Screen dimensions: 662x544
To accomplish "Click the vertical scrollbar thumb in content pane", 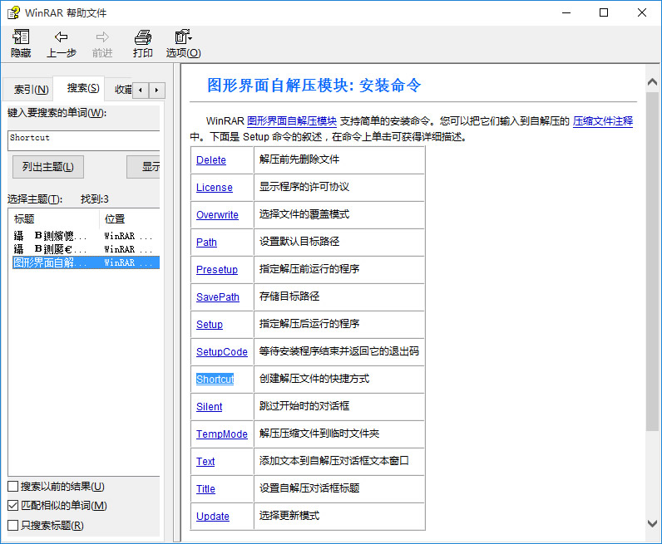I will pos(652,261).
